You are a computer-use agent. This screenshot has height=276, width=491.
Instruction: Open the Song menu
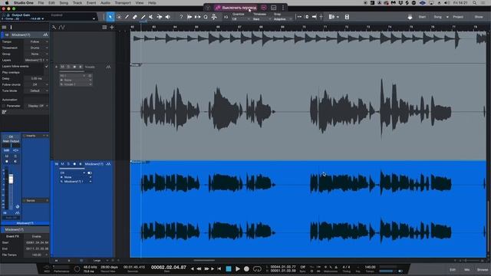tap(64, 3)
